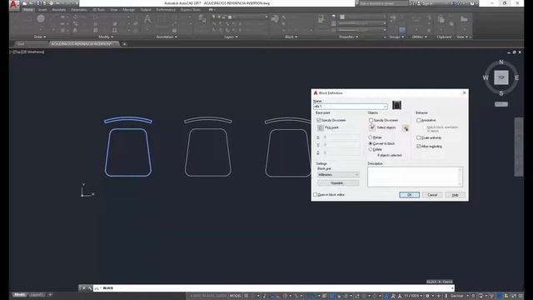Expand the Layers panel
Image resolution: width=533 pixels, height=300 pixels.
(231, 37)
